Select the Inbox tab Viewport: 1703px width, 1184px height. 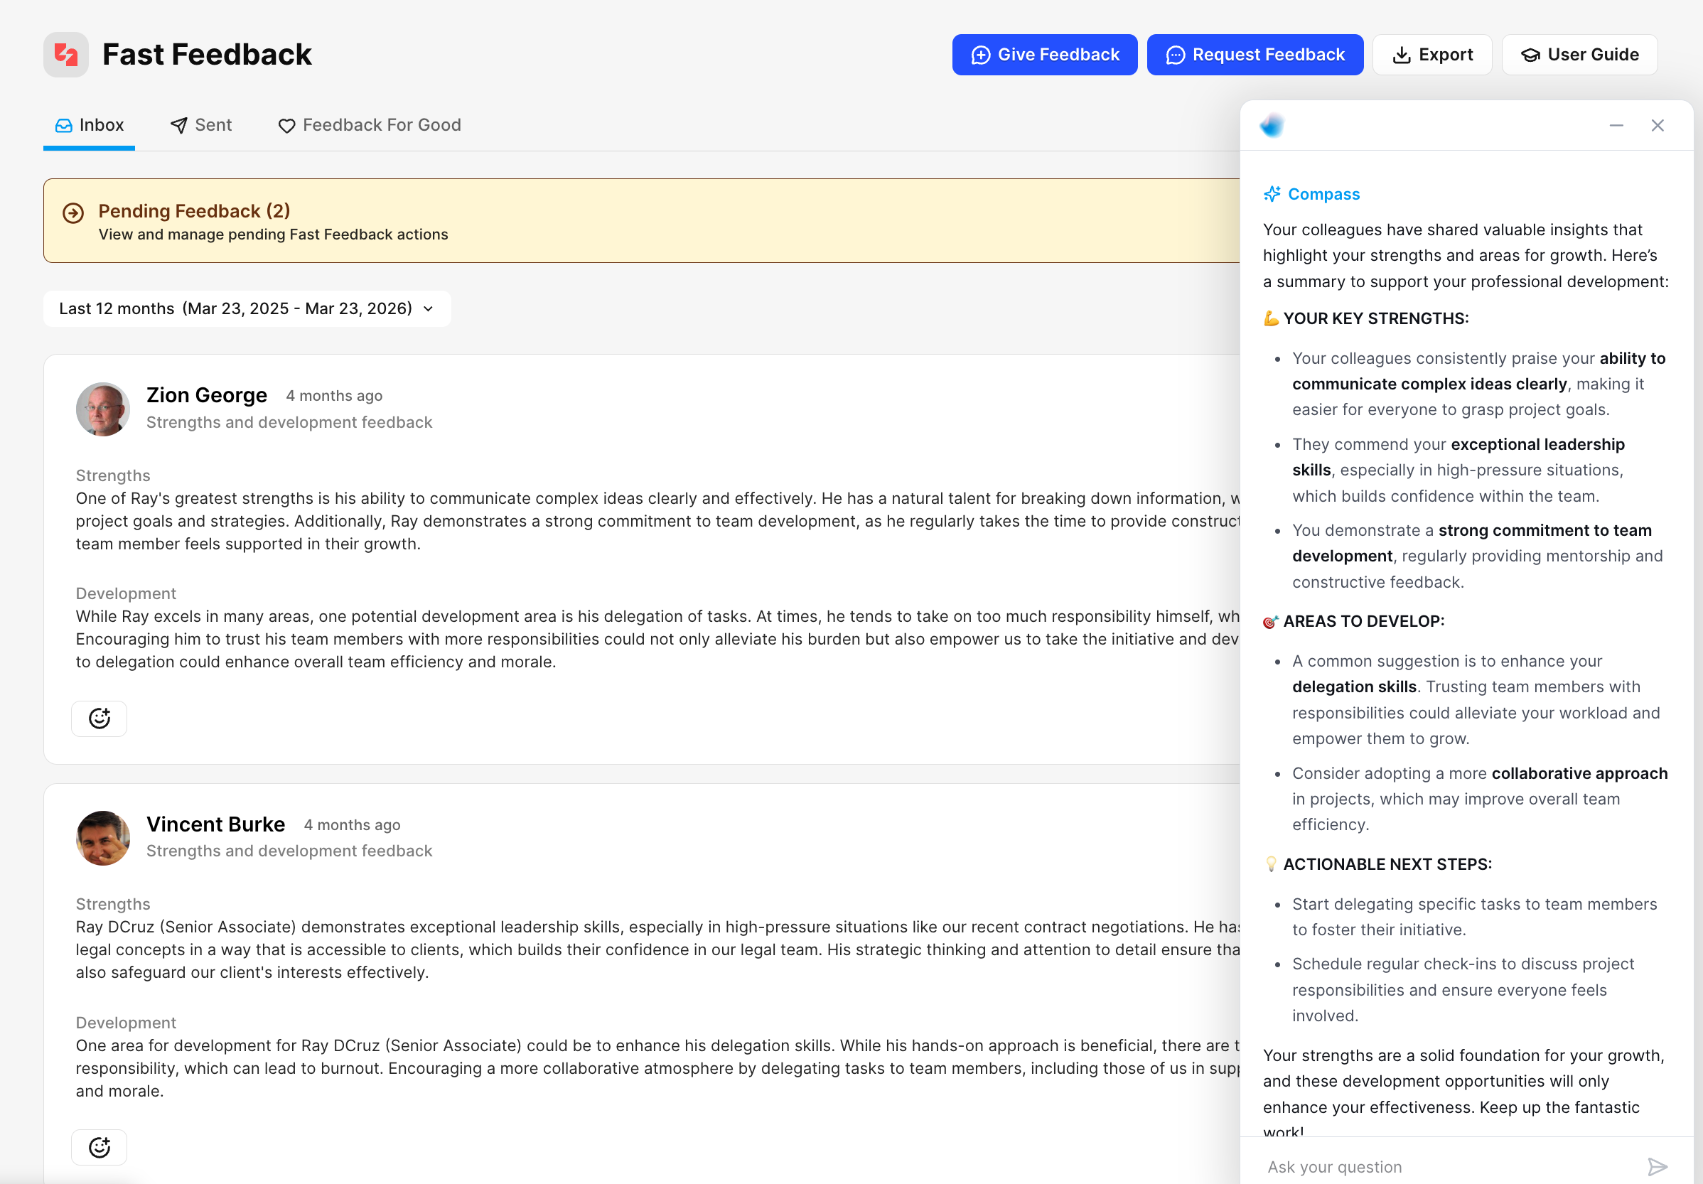(x=89, y=125)
